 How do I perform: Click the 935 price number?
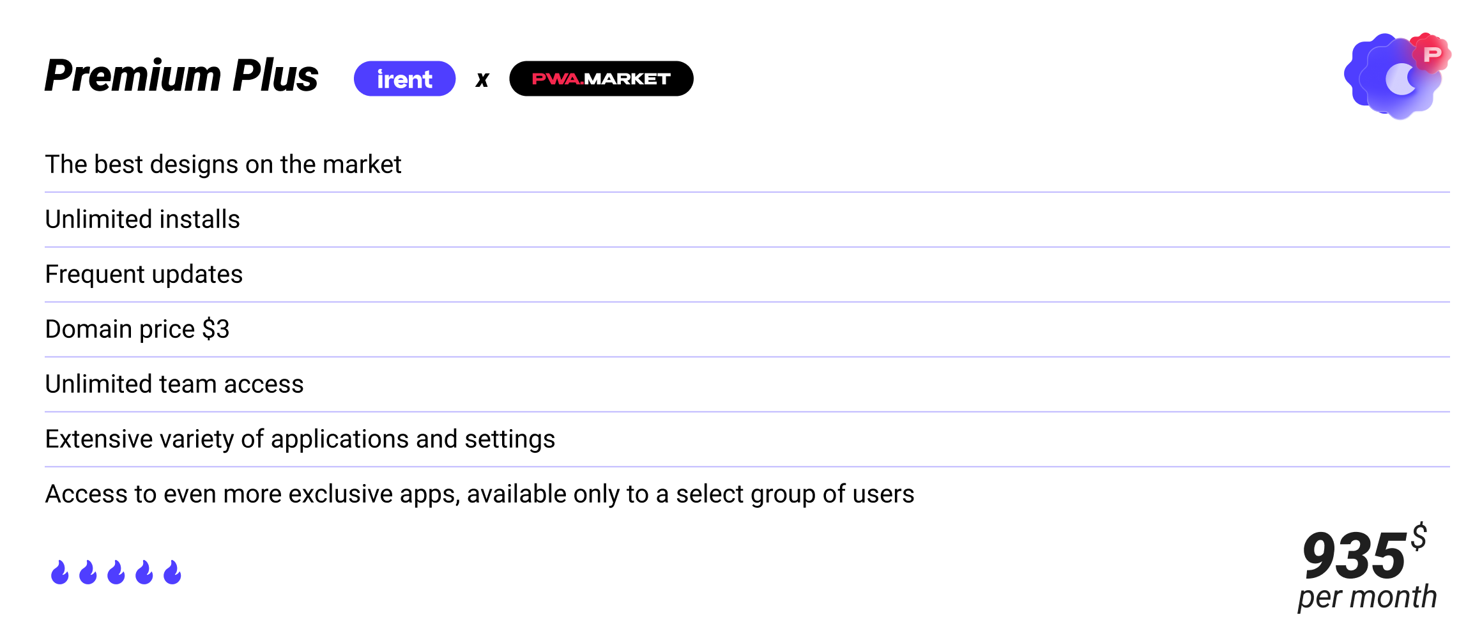tap(1353, 556)
